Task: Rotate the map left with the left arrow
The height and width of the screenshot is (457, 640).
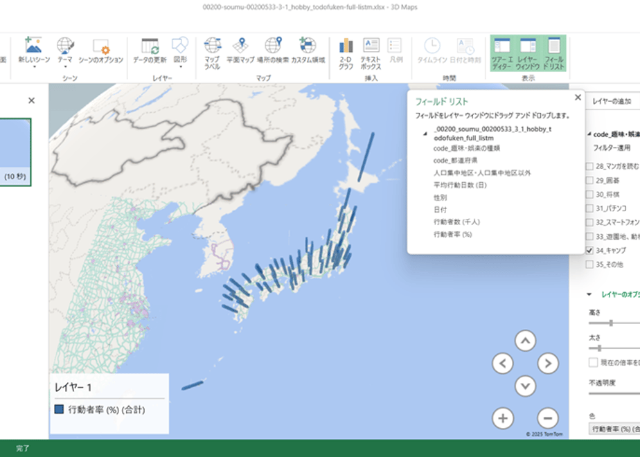Action: (503, 363)
